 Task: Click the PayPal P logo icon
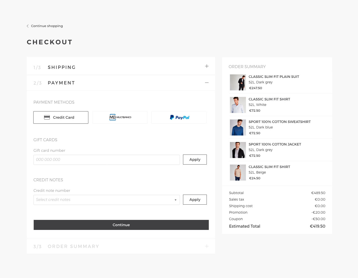pos(172,117)
